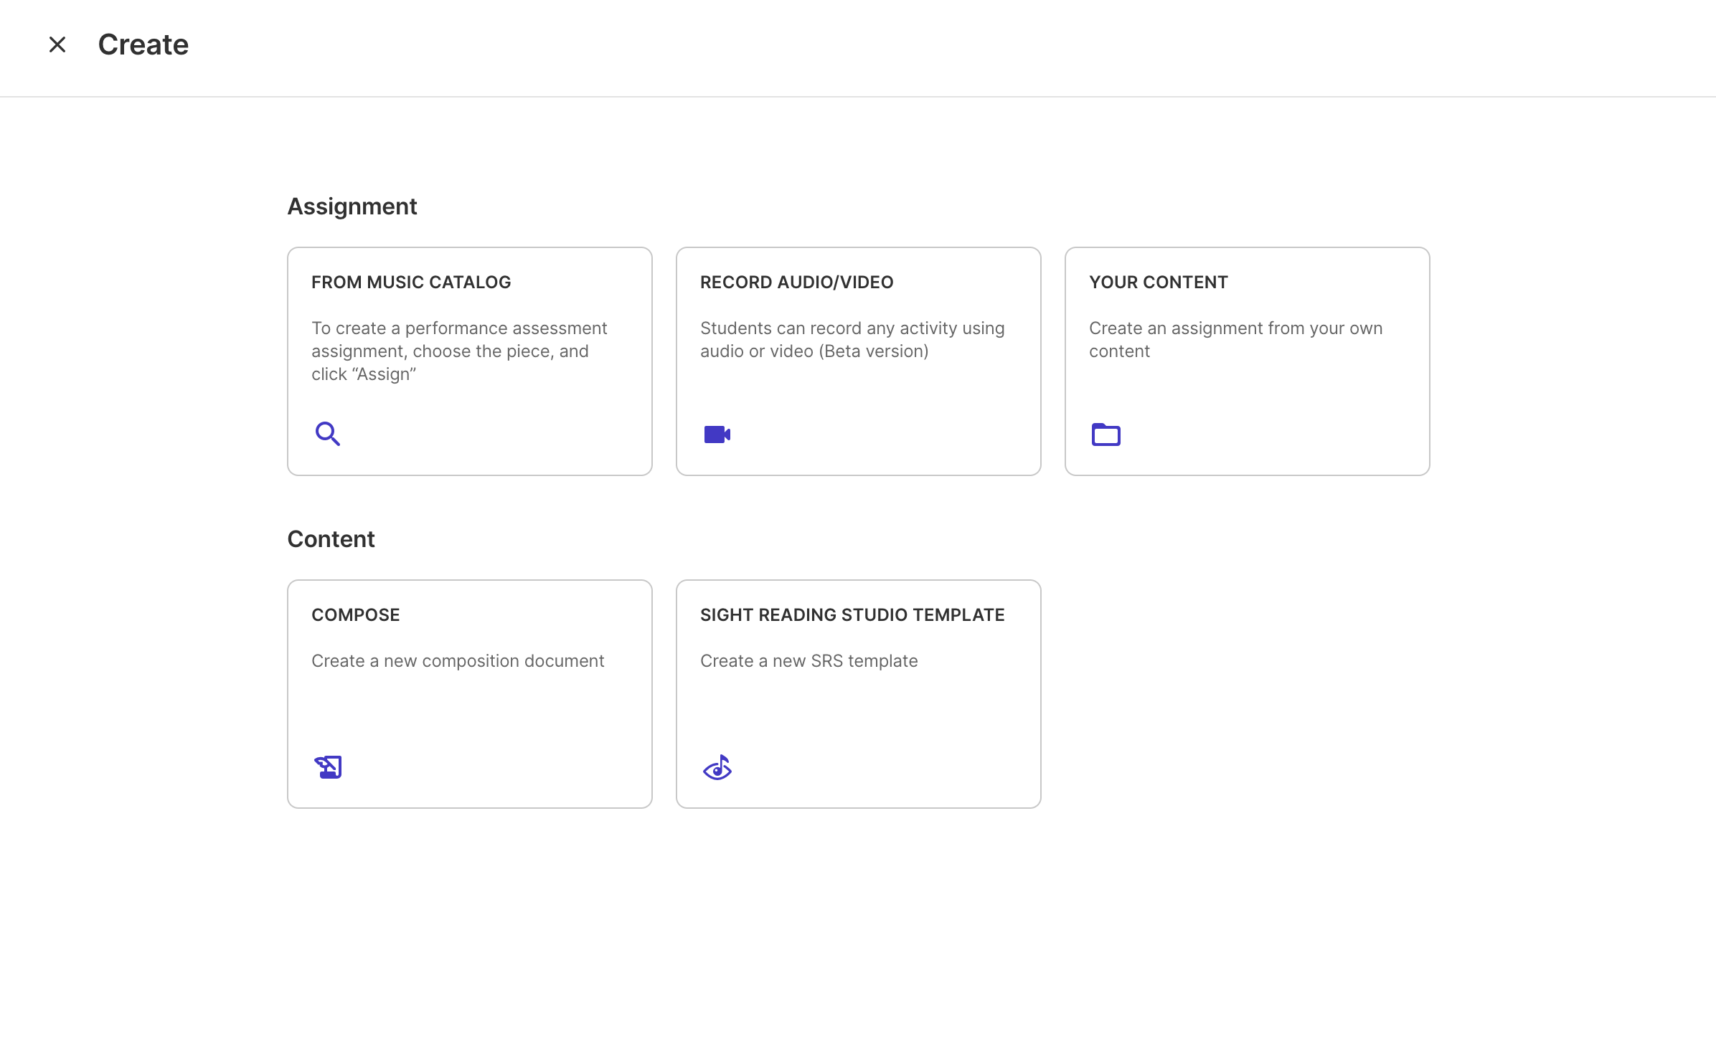Click the RECORD AUDIO/VIDEO heading text
The image size is (1716, 1054).
click(796, 283)
